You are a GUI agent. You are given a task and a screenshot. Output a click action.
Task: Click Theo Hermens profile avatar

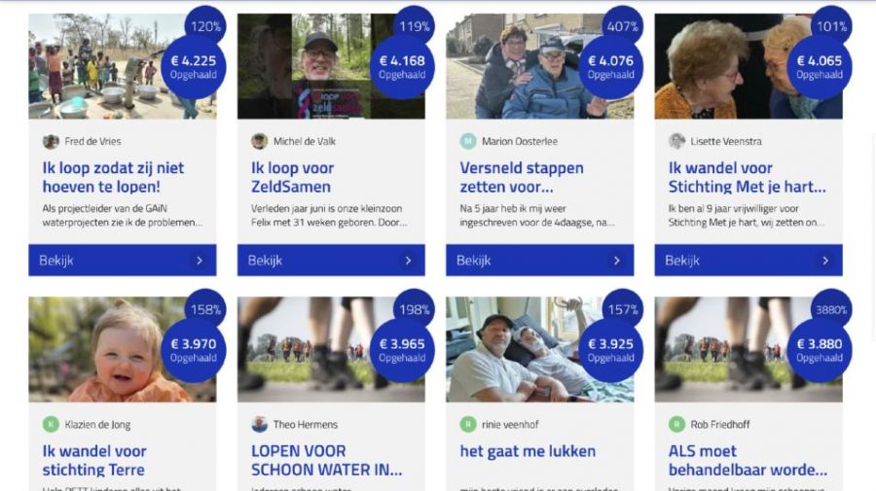pos(259,424)
